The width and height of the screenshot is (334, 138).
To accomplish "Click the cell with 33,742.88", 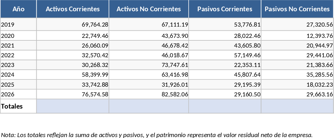I will pyautogui.click(x=73, y=84).
